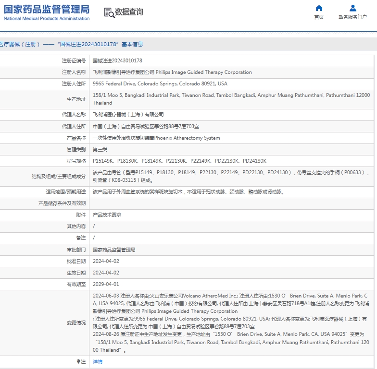Click the 产品储存条件及有效期 label
Screen dimensions: 377x369
tap(62, 203)
